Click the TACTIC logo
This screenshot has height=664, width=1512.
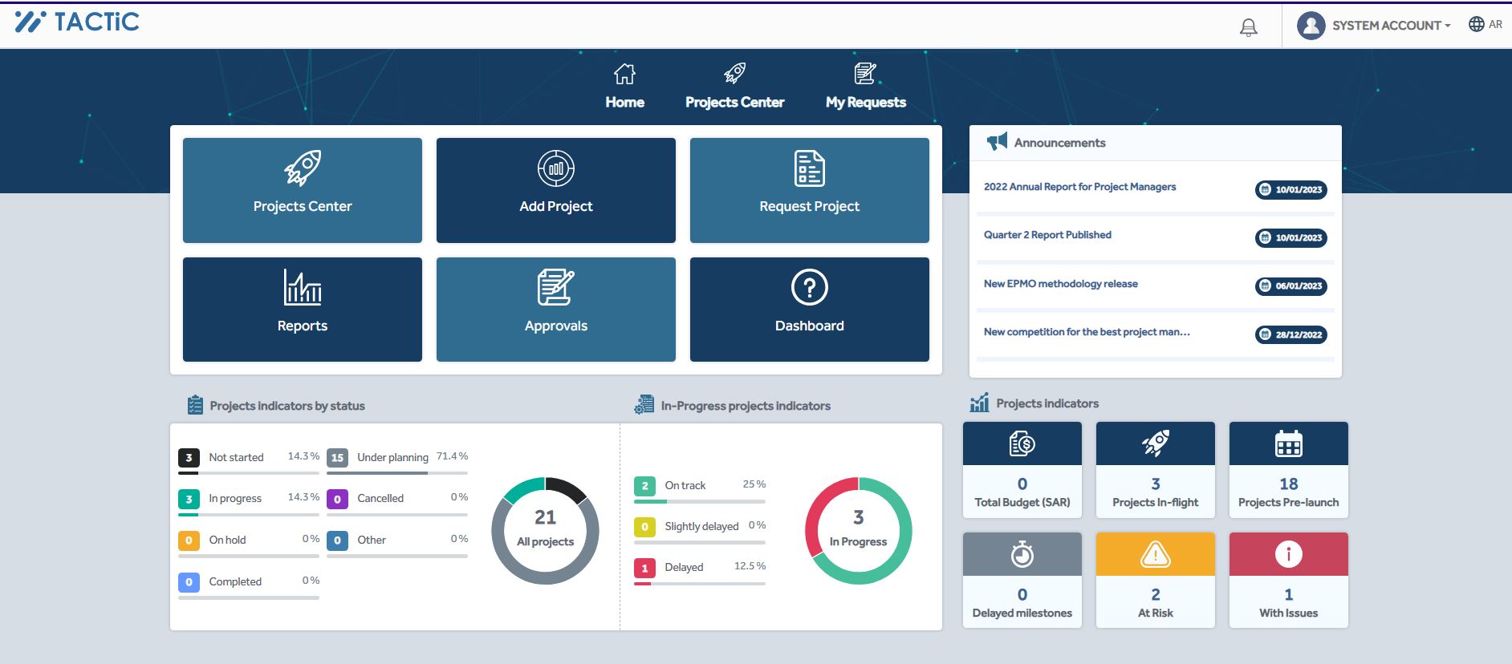pyautogui.click(x=77, y=22)
